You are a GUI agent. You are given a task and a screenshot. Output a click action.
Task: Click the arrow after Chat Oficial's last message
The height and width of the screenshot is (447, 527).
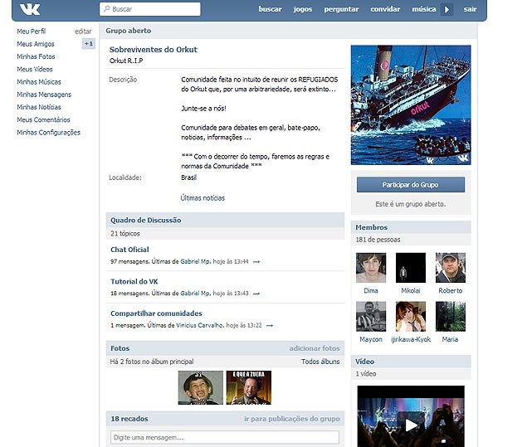256,261
